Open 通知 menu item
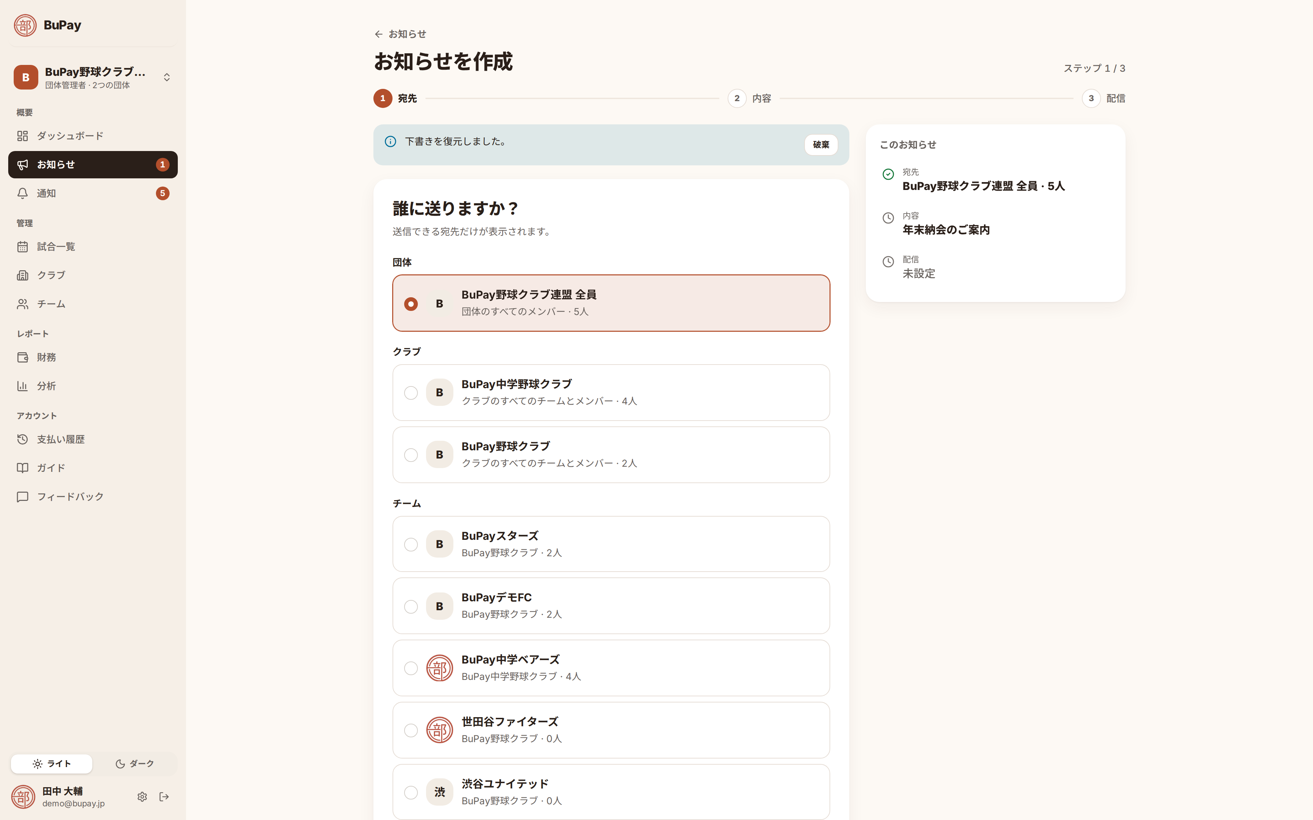1313x820 pixels. [93, 193]
